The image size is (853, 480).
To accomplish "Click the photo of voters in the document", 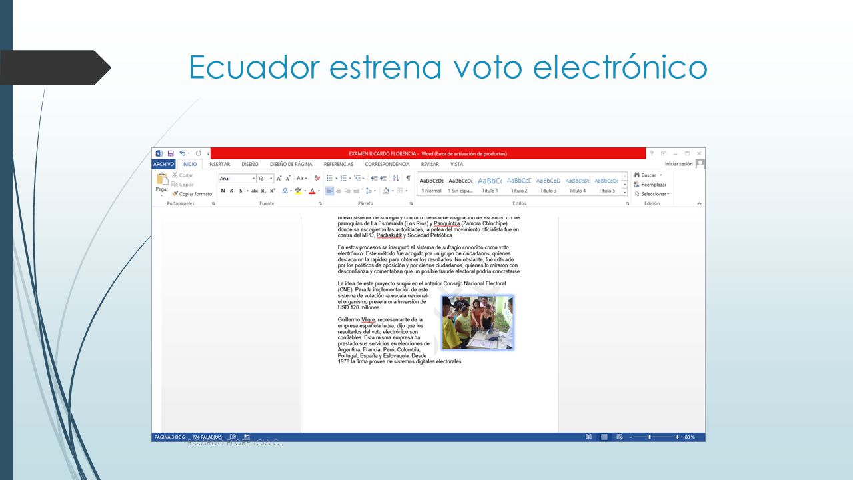I will click(477, 323).
